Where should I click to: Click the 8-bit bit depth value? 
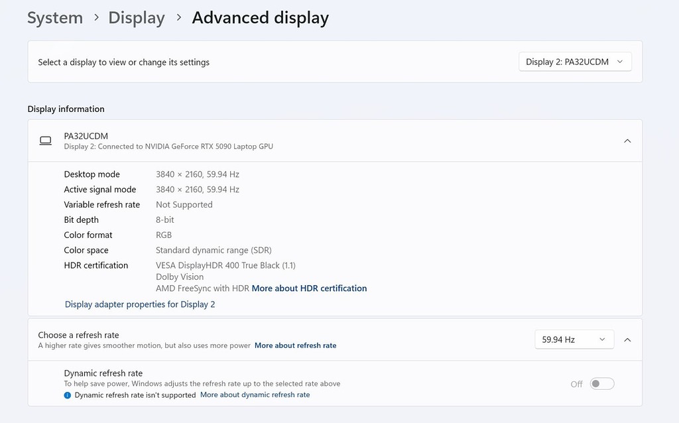165,220
